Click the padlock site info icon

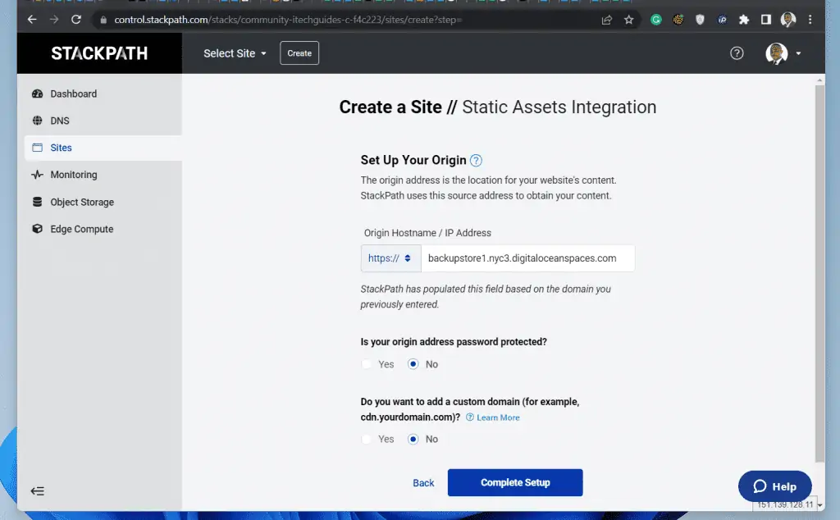coord(103,20)
